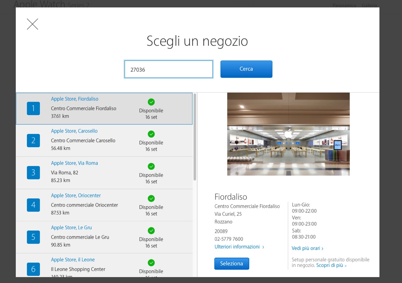Click the Panoramica tab behind the dialog

click(x=344, y=5)
